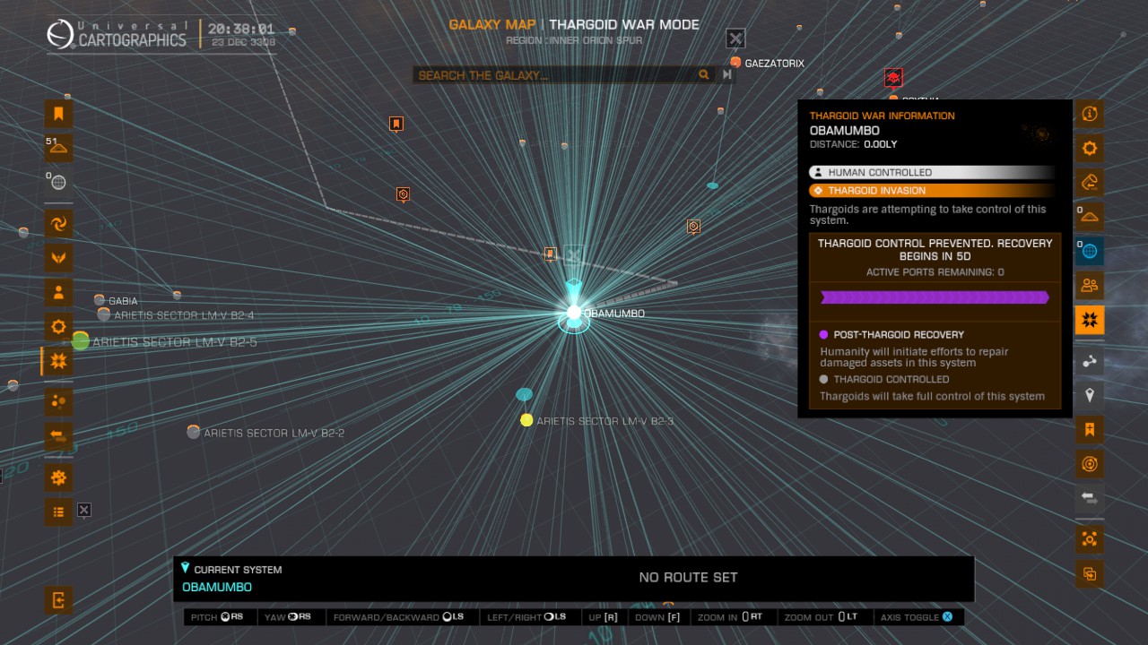1148x645 pixels.
Task: Click the copy icon at bottom of right sidebar
Action: point(1090,574)
